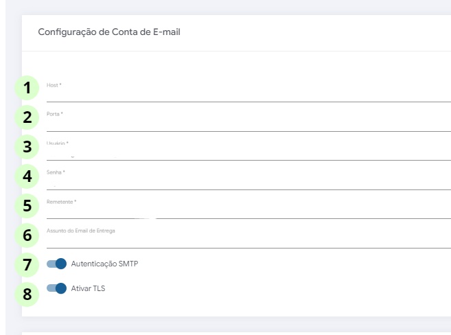Click the number 4 badge beside Senha
Viewport: 451px width, 335px height.
coord(27,176)
